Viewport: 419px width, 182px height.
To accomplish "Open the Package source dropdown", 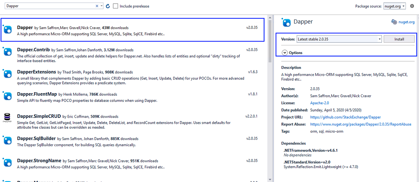I will pos(394,6).
